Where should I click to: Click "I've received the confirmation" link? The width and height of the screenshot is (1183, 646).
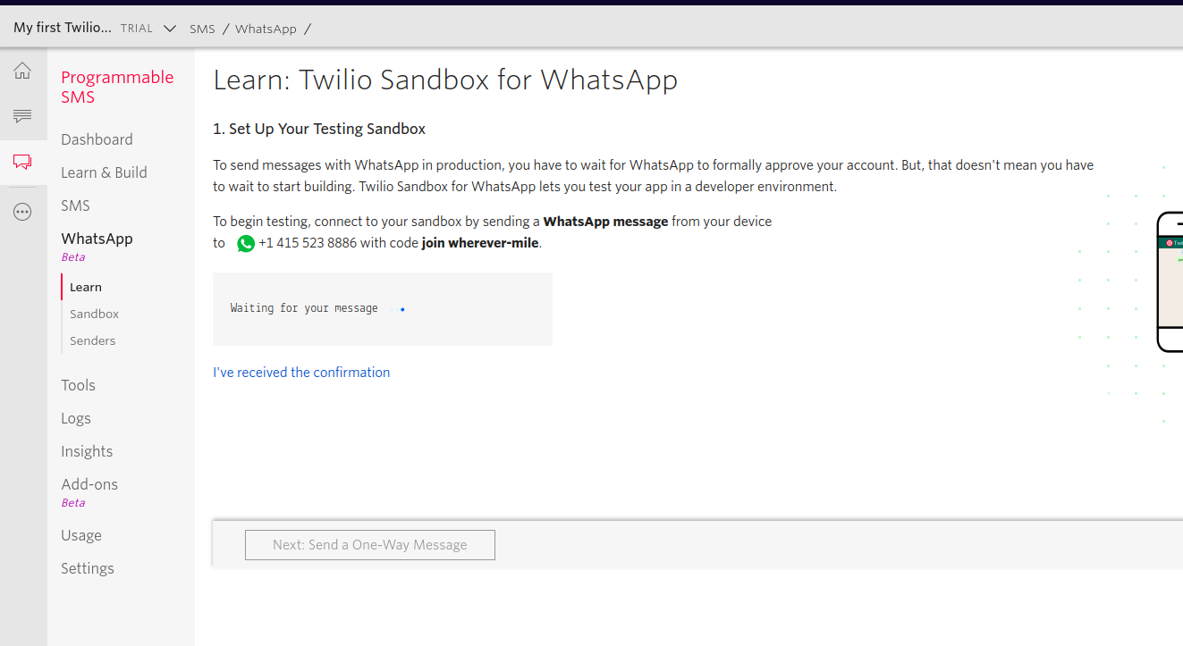[301, 373]
